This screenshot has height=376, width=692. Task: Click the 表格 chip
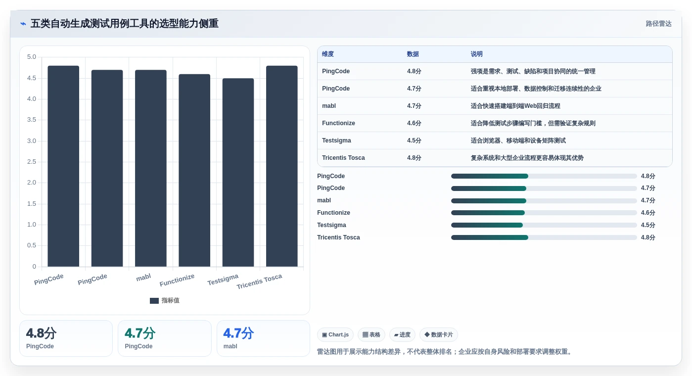(x=371, y=335)
